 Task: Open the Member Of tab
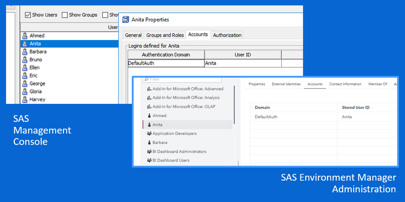pyautogui.click(x=377, y=84)
